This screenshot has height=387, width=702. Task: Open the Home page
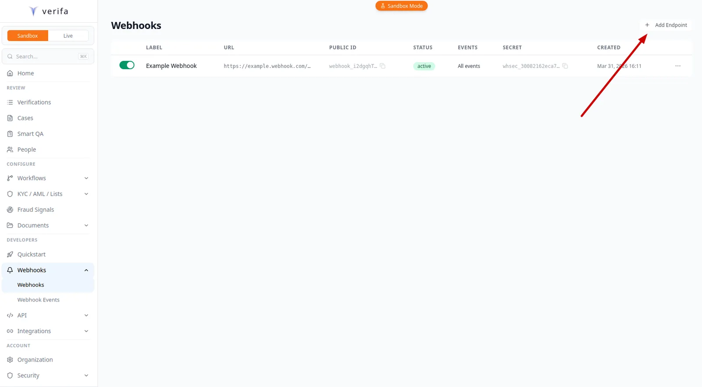[48, 73]
